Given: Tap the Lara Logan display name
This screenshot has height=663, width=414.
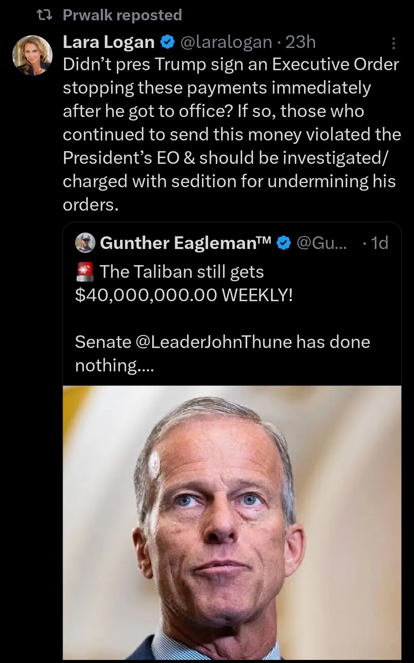Looking at the screenshot, I should pos(108,42).
